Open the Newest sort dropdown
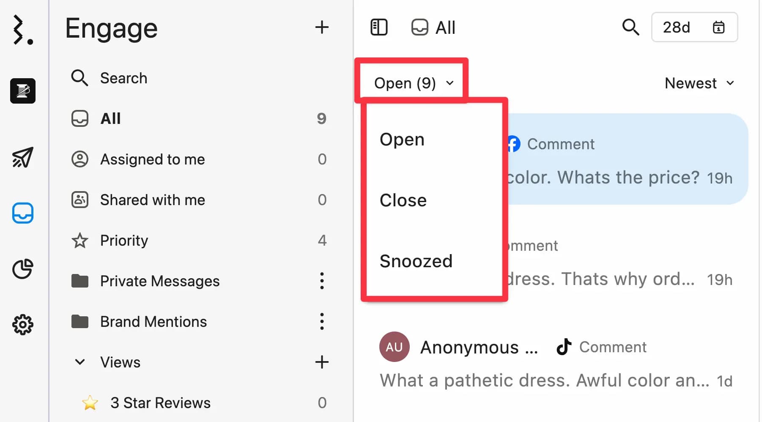 click(x=699, y=83)
